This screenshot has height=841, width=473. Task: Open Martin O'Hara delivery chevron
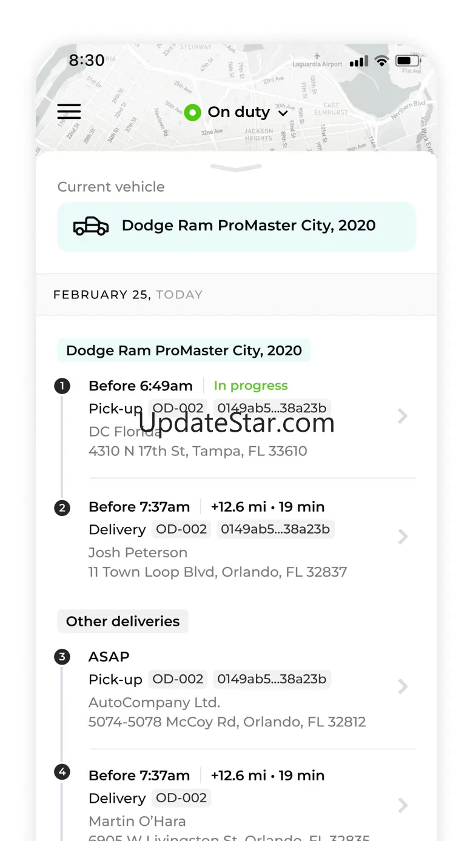(402, 805)
